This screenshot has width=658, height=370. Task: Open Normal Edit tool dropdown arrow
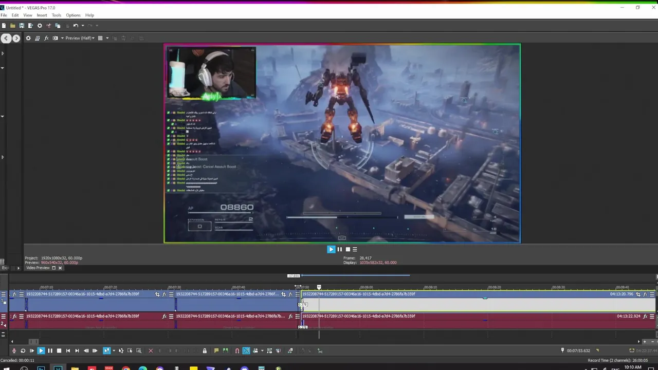point(114,350)
